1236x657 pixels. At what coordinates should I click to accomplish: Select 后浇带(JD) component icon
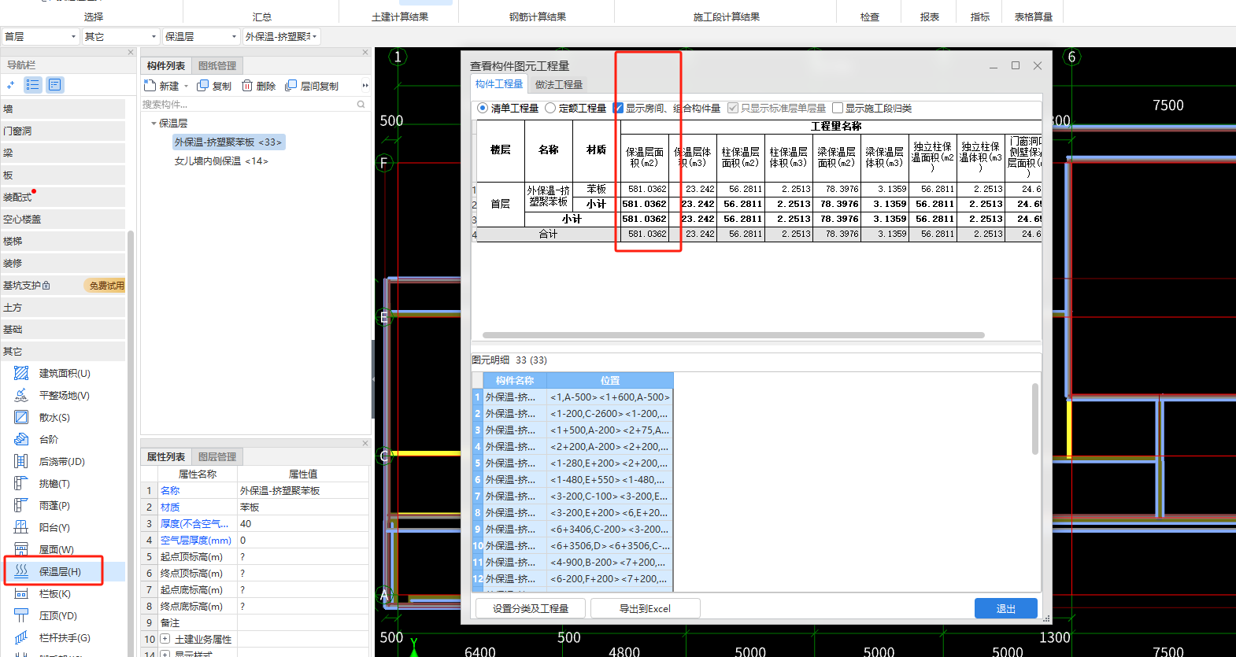[x=21, y=461]
